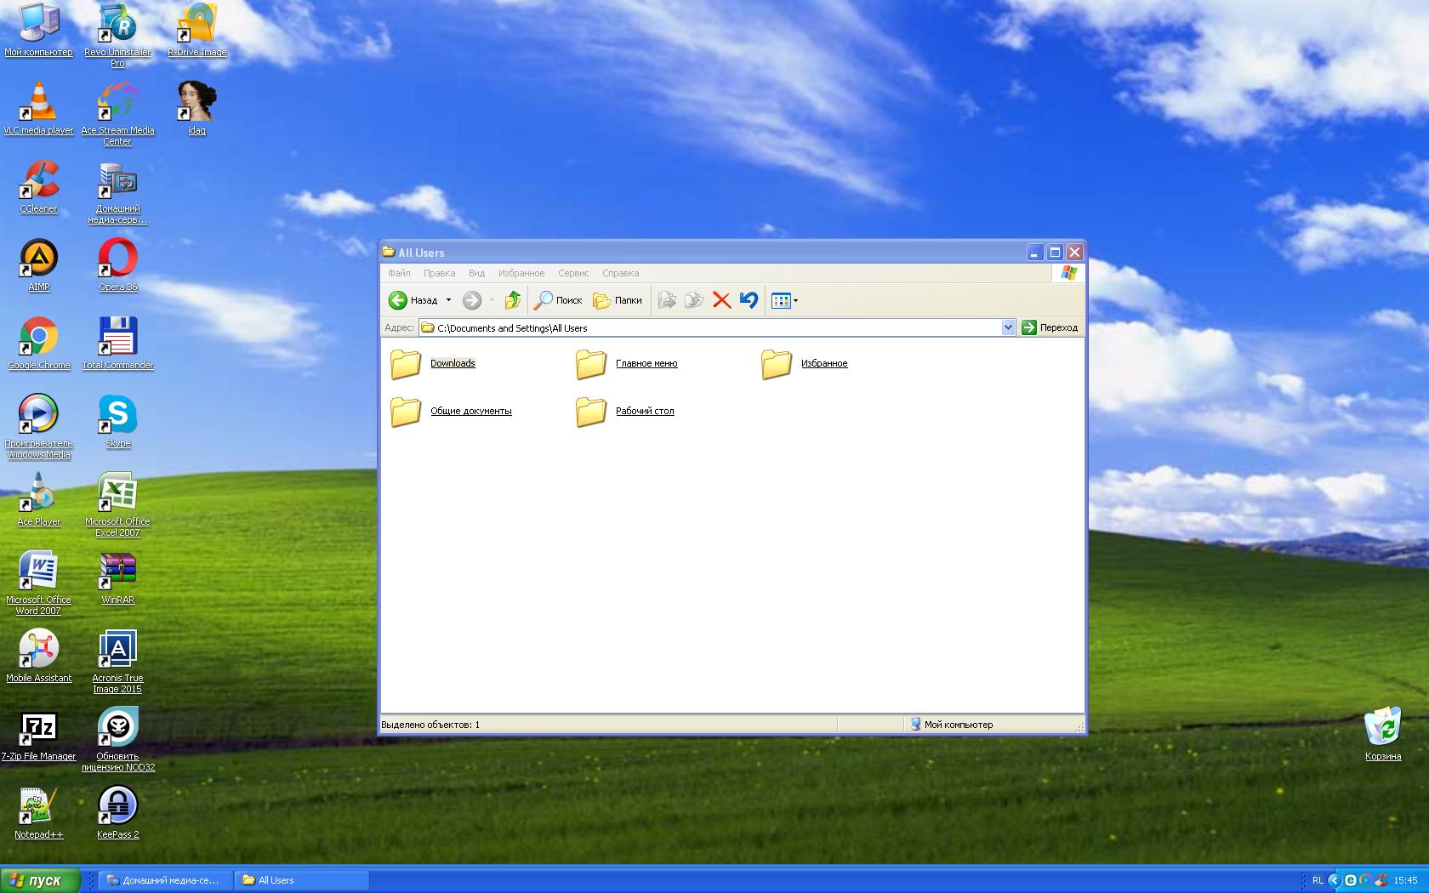
Task: Click the пуск Start button
Action: point(40,880)
